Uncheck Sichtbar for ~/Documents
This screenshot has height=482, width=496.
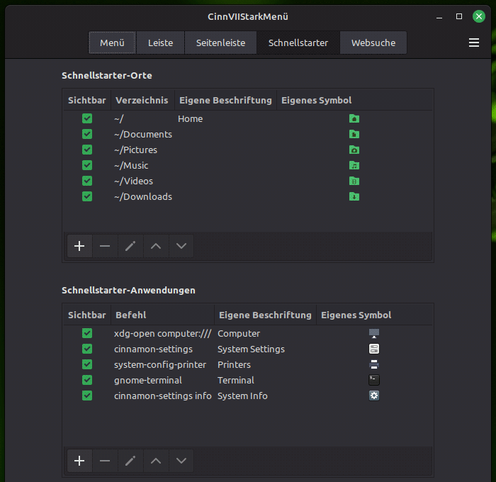click(x=87, y=134)
